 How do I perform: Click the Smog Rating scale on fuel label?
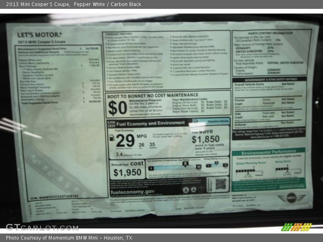coord(216,165)
